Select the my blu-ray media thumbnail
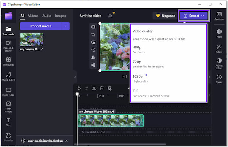 coord(32,39)
